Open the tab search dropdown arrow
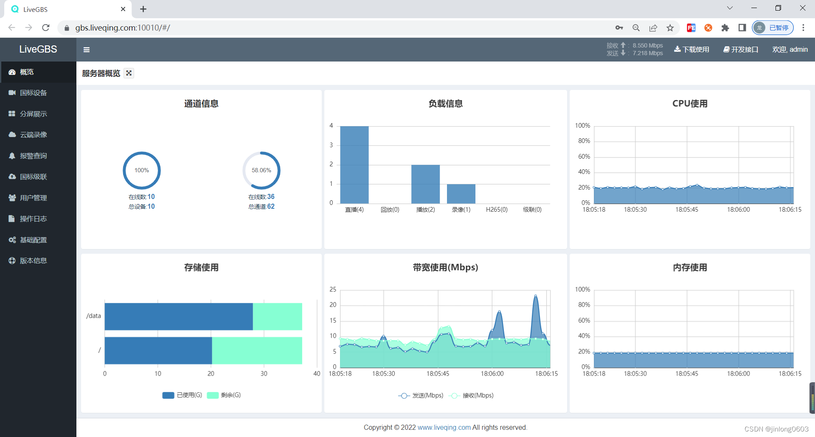This screenshot has height=437, width=815. click(x=730, y=8)
